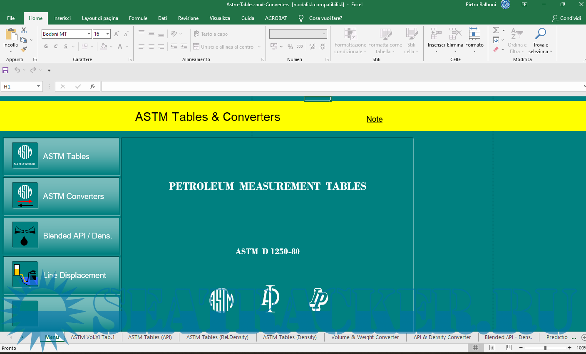Screen dimensions: 586x354
Task: Click the Elimina cells icon
Action: 455,34
